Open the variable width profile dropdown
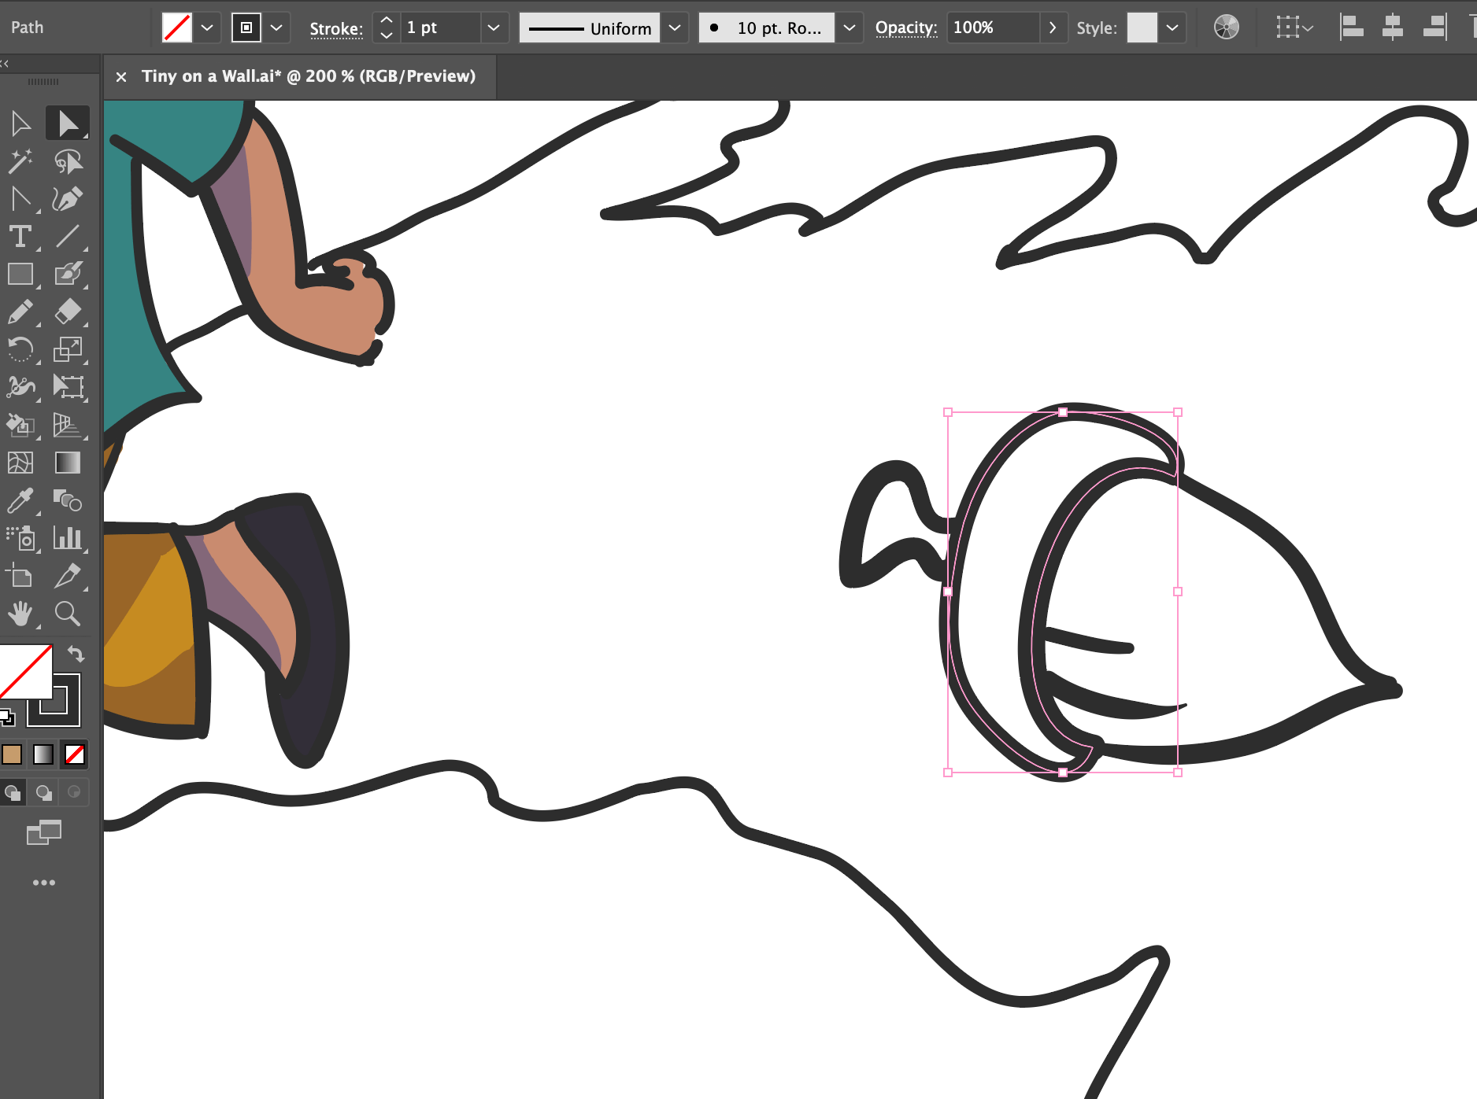 point(675,28)
